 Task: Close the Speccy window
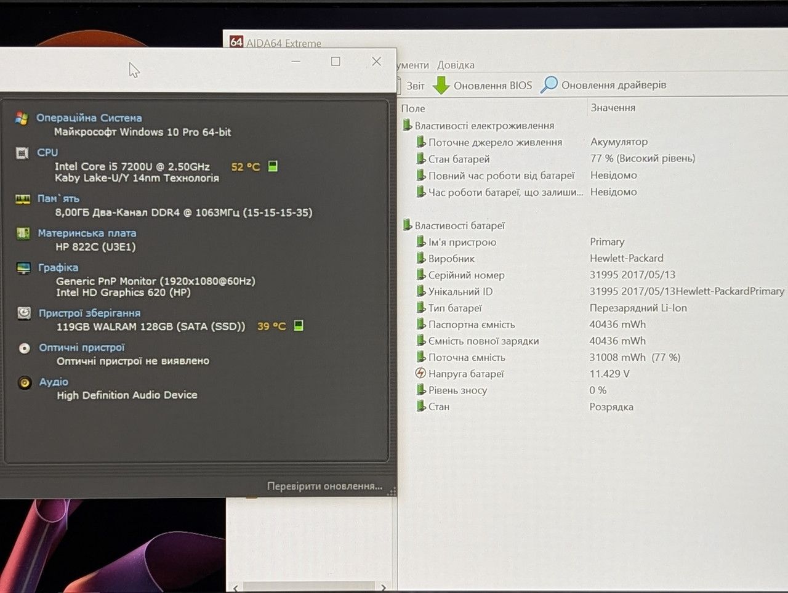coord(377,62)
